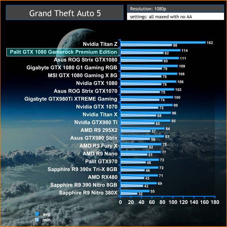227x227 pixels.
Task: Click the 100 avg value for GTX980Ti XTREME
Action: [177, 98]
